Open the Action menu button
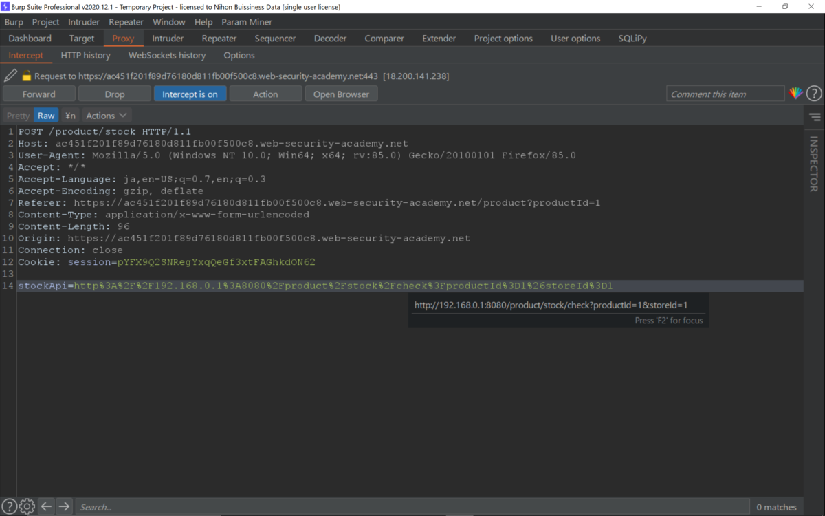Viewport: 825px width, 516px height. tap(265, 94)
